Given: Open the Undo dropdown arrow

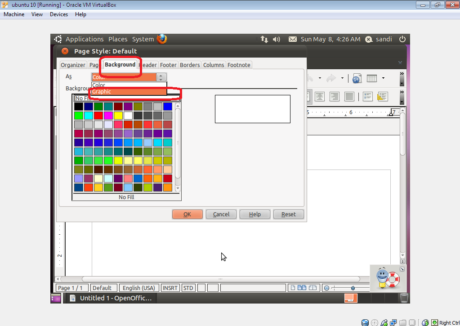Looking at the screenshot, I should click(x=320, y=78).
